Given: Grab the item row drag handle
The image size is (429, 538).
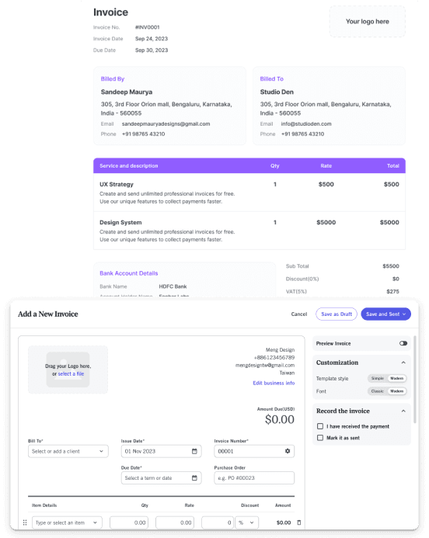Looking at the screenshot, I should point(25,522).
